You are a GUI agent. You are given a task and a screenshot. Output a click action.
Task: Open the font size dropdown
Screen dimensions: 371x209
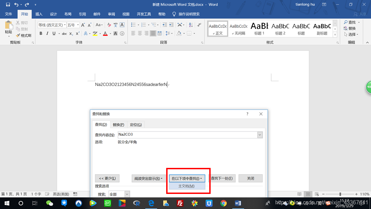tap(78, 25)
